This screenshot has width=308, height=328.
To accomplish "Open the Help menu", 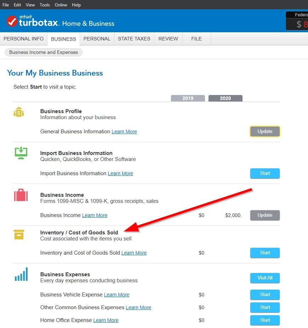I will pyautogui.click(x=76, y=5).
